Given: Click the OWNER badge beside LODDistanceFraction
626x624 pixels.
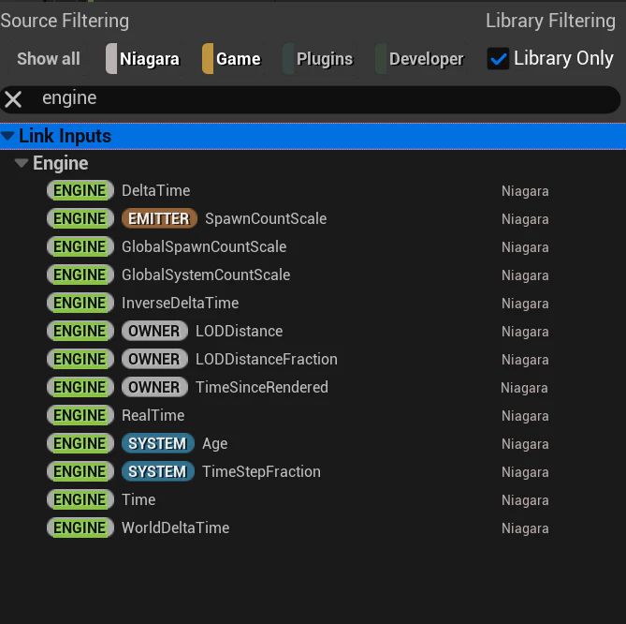Looking at the screenshot, I should click(x=154, y=359).
